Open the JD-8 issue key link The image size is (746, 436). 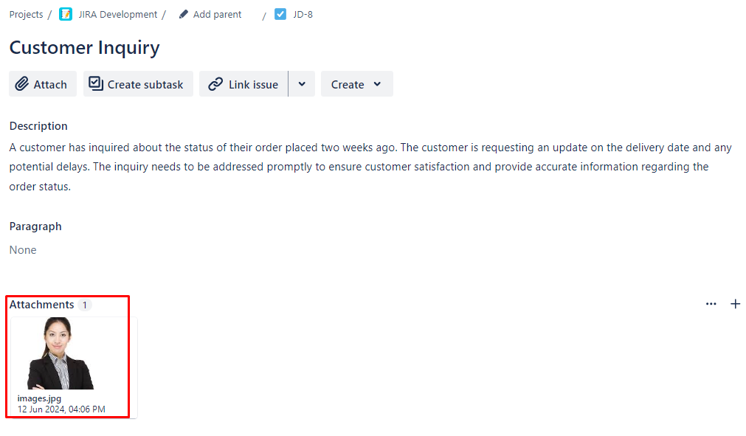coord(303,14)
